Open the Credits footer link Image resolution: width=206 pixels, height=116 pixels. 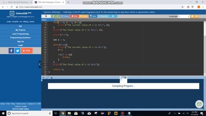24,106
